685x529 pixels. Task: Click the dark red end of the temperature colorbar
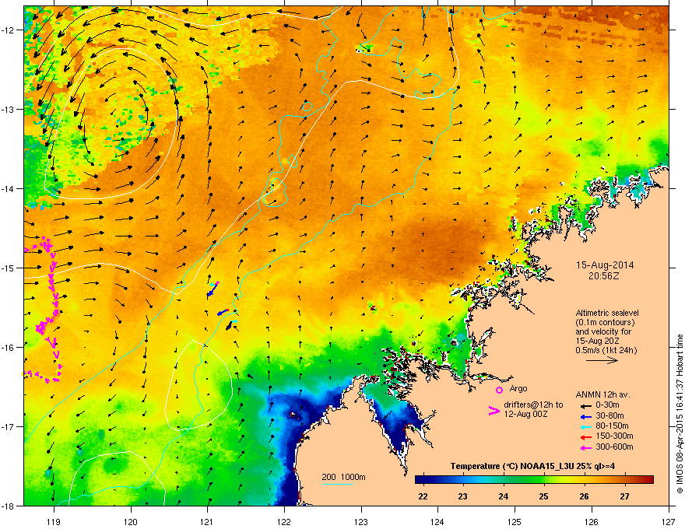(650, 480)
